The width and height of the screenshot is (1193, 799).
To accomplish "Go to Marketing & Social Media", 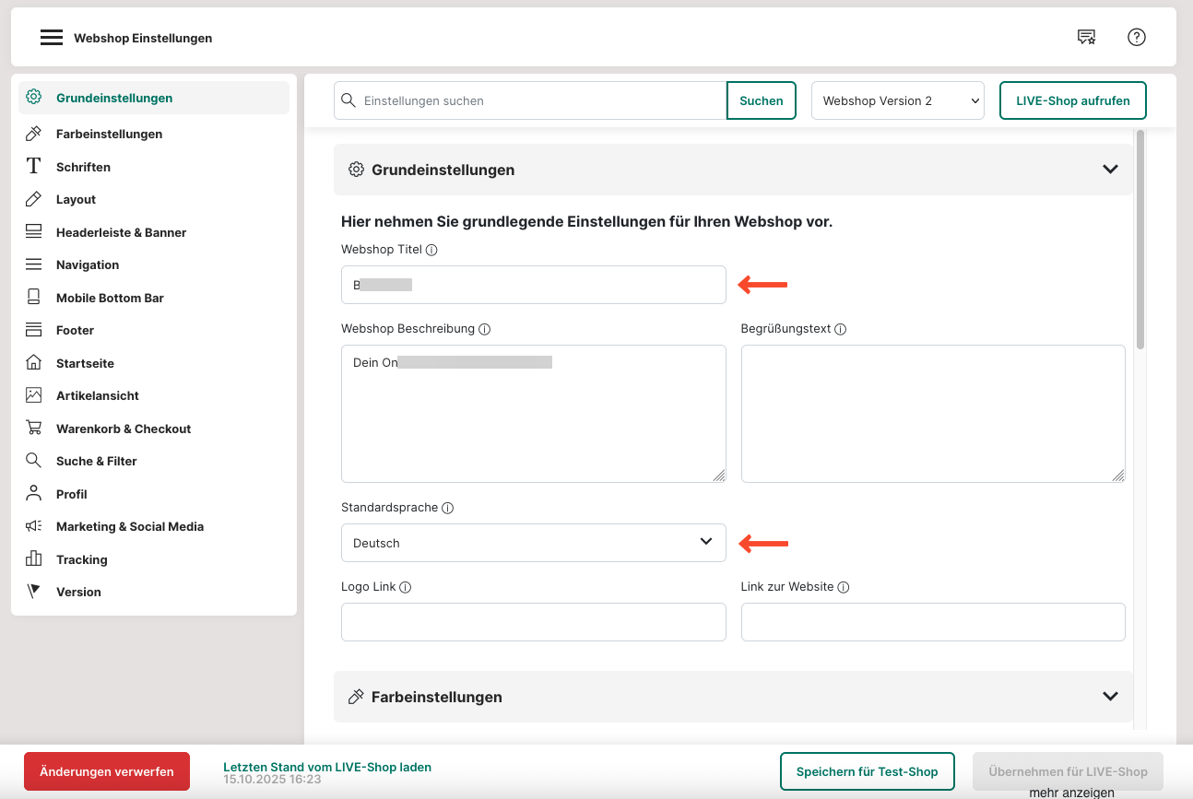I will (130, 526).
